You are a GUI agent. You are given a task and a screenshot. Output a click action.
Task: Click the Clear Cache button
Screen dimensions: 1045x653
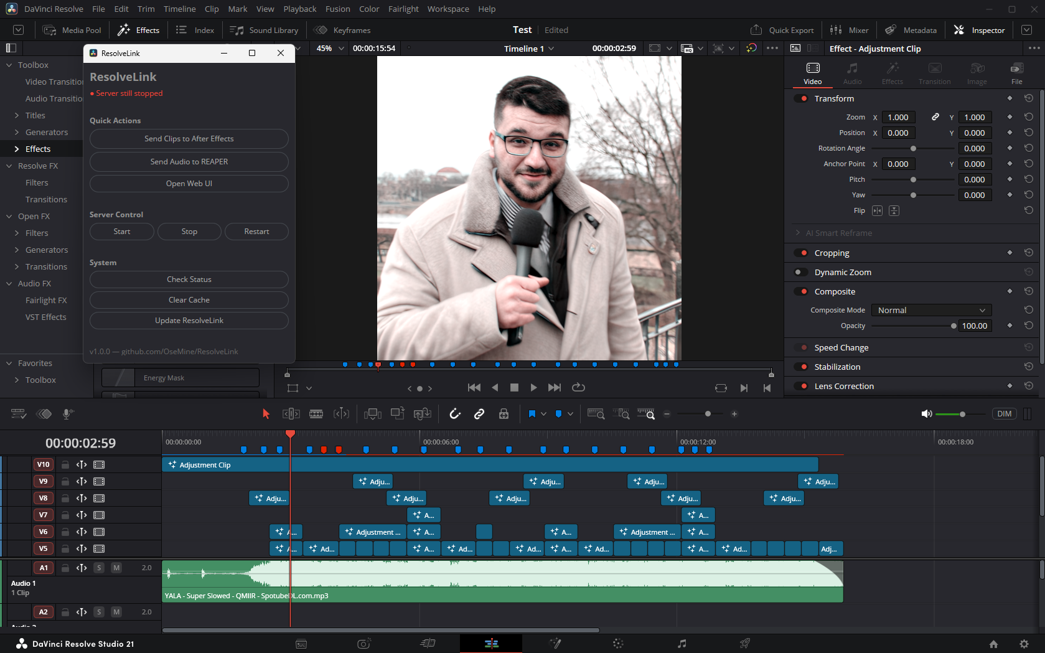pyautogui.click(x=189, y=300)
